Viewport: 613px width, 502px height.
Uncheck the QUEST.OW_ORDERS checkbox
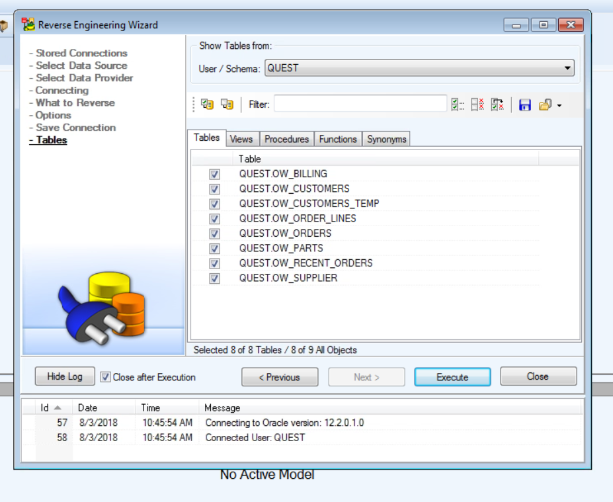pos(215,233)
